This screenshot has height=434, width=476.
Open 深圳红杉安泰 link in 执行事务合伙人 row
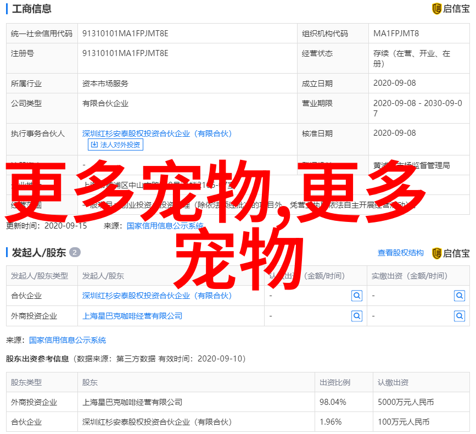(157, 133)
